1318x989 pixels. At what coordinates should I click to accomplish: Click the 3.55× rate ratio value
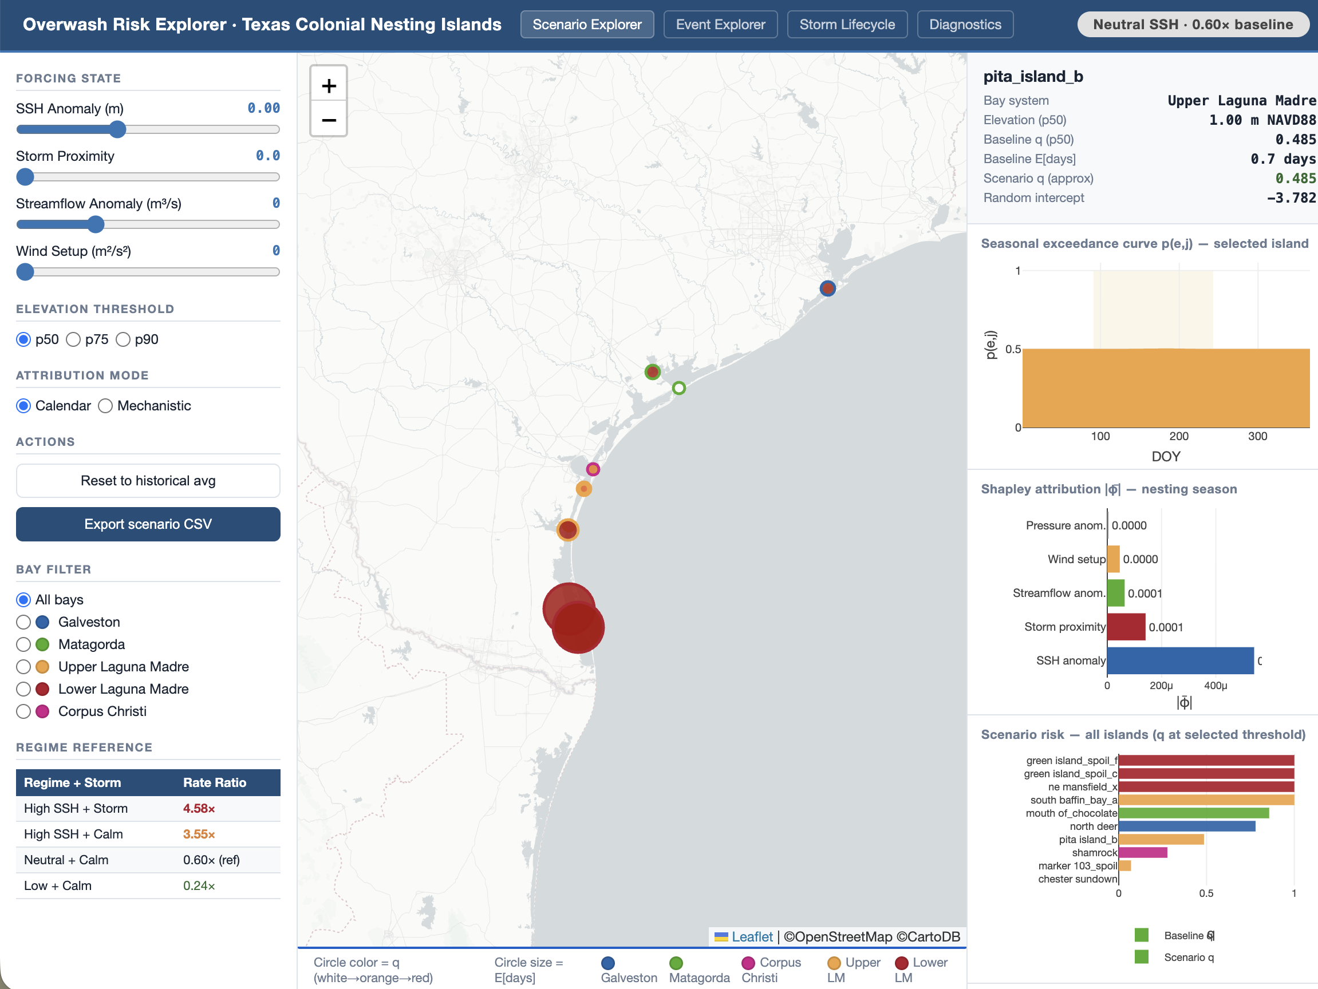(199, 834)
